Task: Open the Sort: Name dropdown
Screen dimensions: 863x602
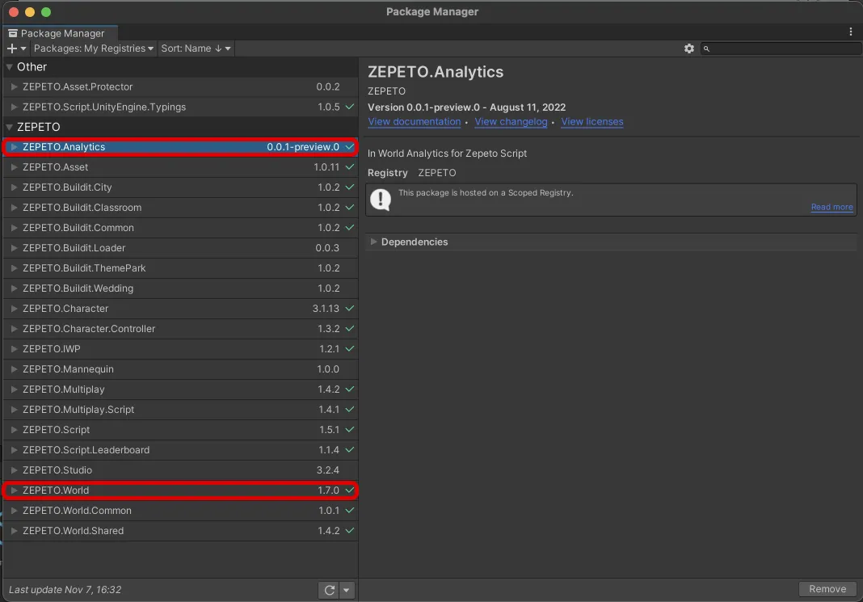Action: [196, 48]
